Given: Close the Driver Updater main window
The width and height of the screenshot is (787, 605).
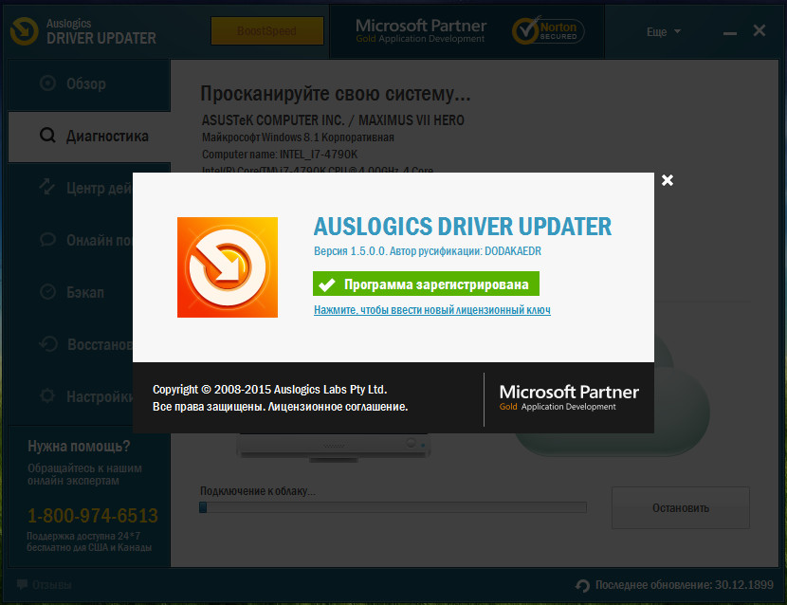Looking at the screenshot, I should point(760,30).
